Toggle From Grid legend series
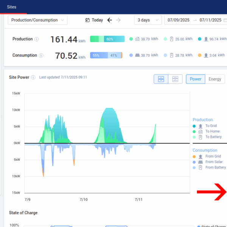 [207, 156]
